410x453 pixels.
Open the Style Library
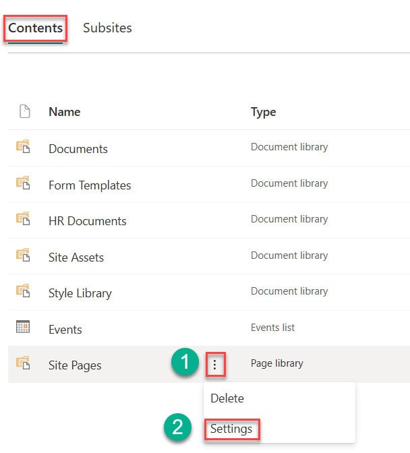[x=80, y=293]
